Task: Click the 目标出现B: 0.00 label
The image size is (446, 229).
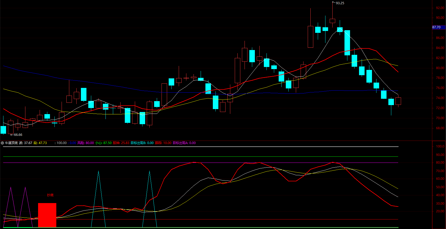Action: pos(142,143)
